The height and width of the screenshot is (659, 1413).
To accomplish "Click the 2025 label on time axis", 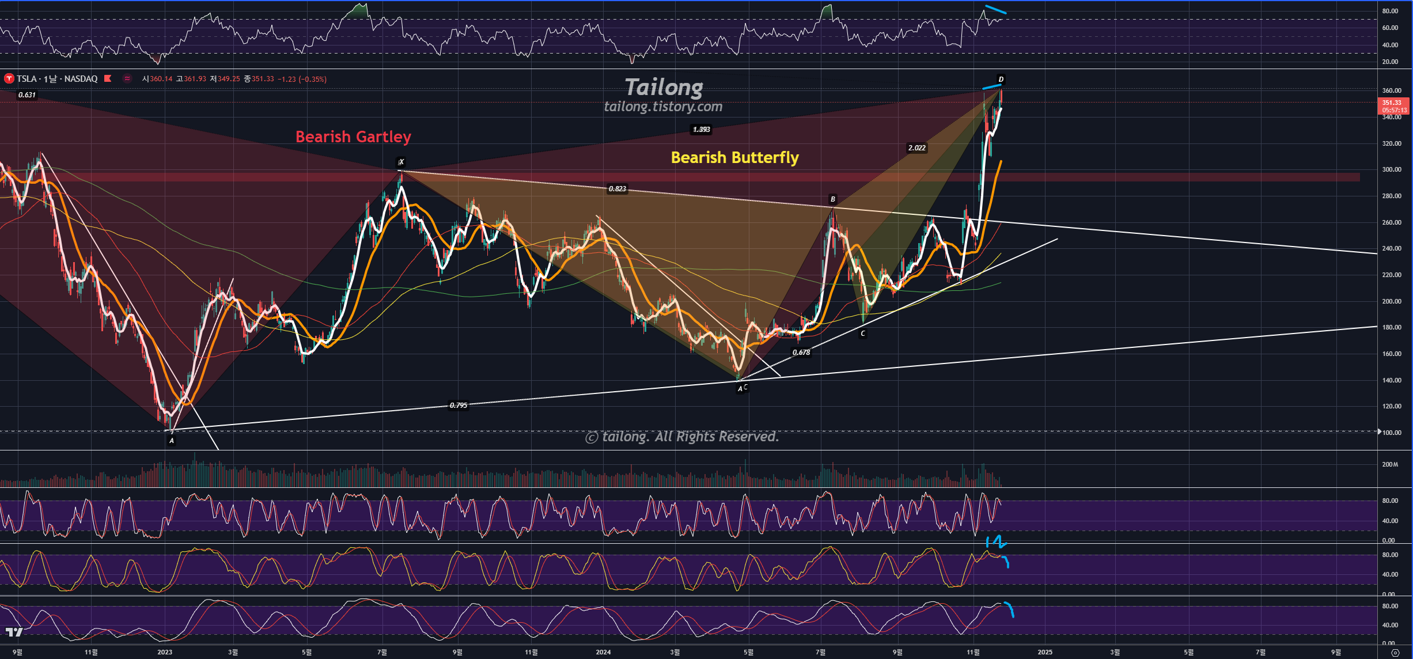I will point(1044,652).
